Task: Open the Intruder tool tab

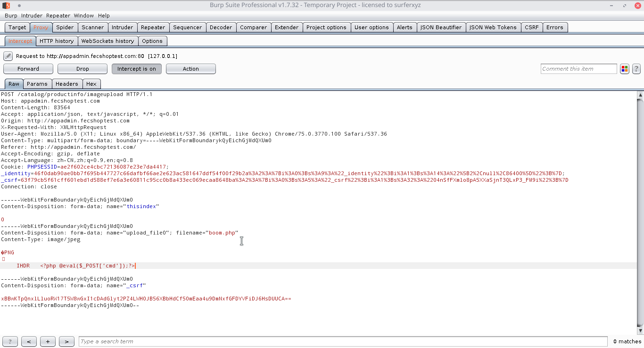Action: pyautogui.click(x=123, y=27)
